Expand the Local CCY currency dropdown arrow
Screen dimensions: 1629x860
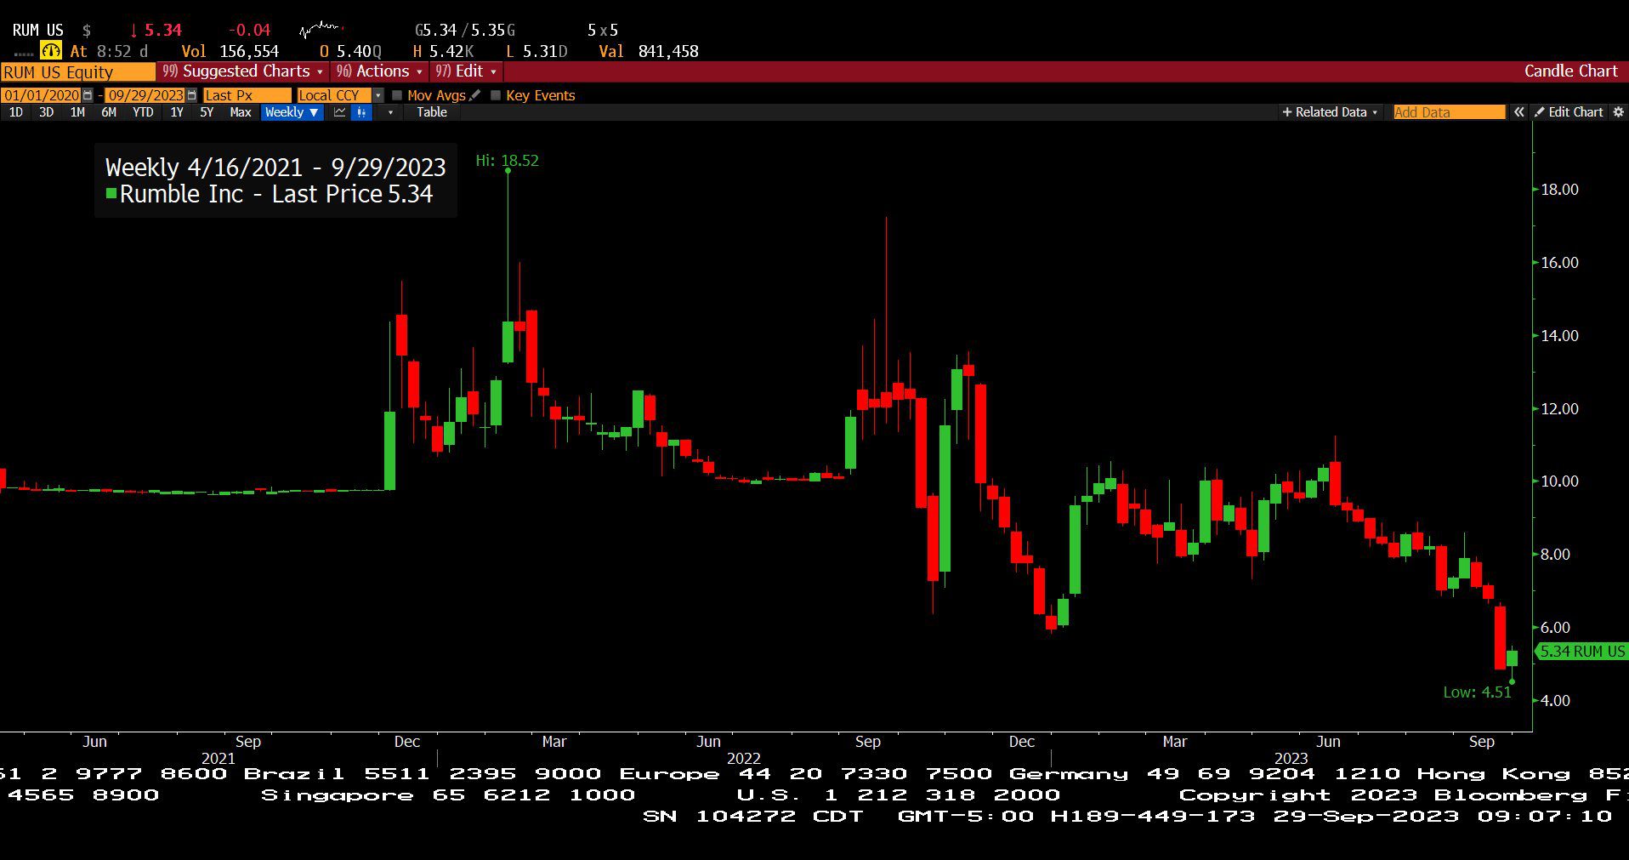click(378, 95)
